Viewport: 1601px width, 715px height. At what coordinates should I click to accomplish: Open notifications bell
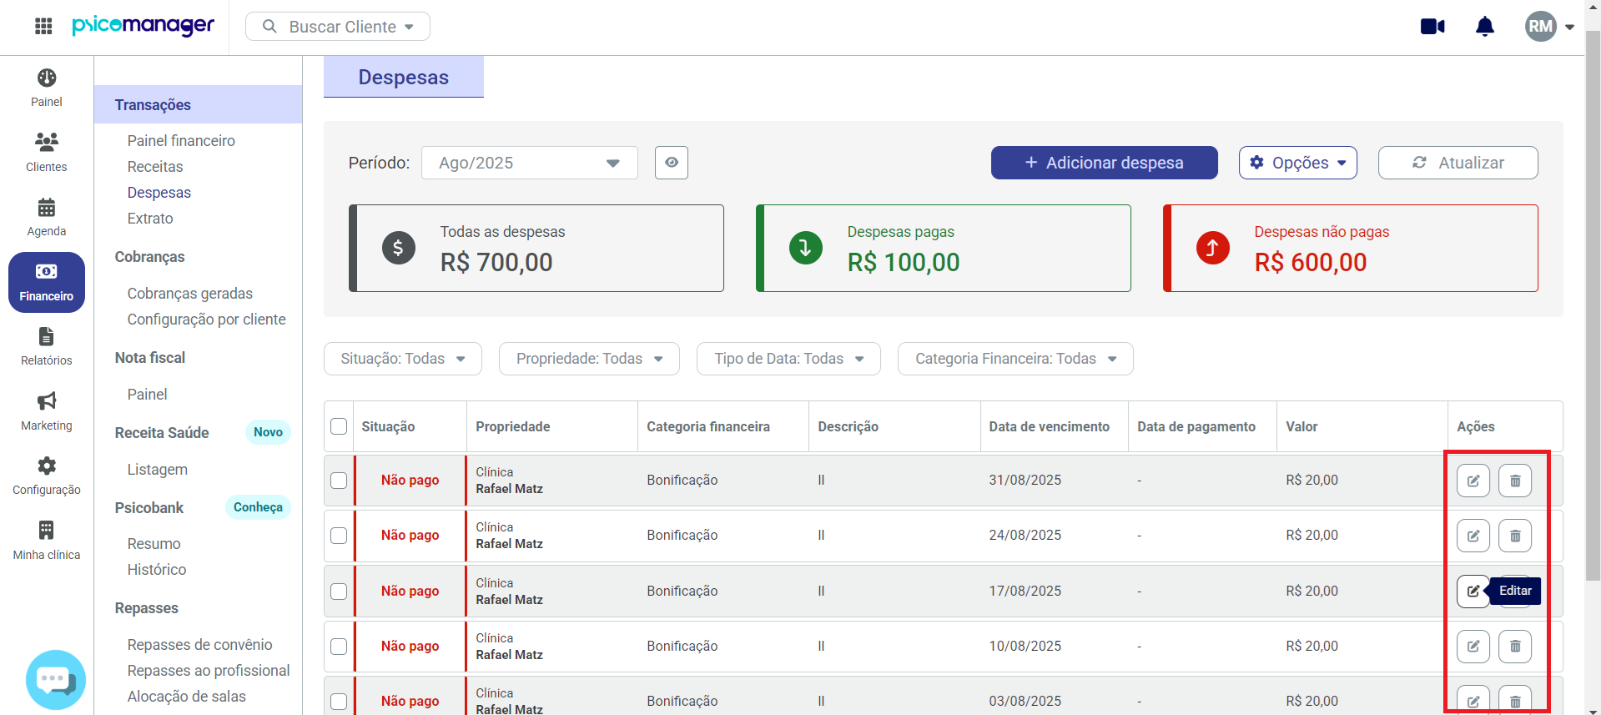point(1485,27)
